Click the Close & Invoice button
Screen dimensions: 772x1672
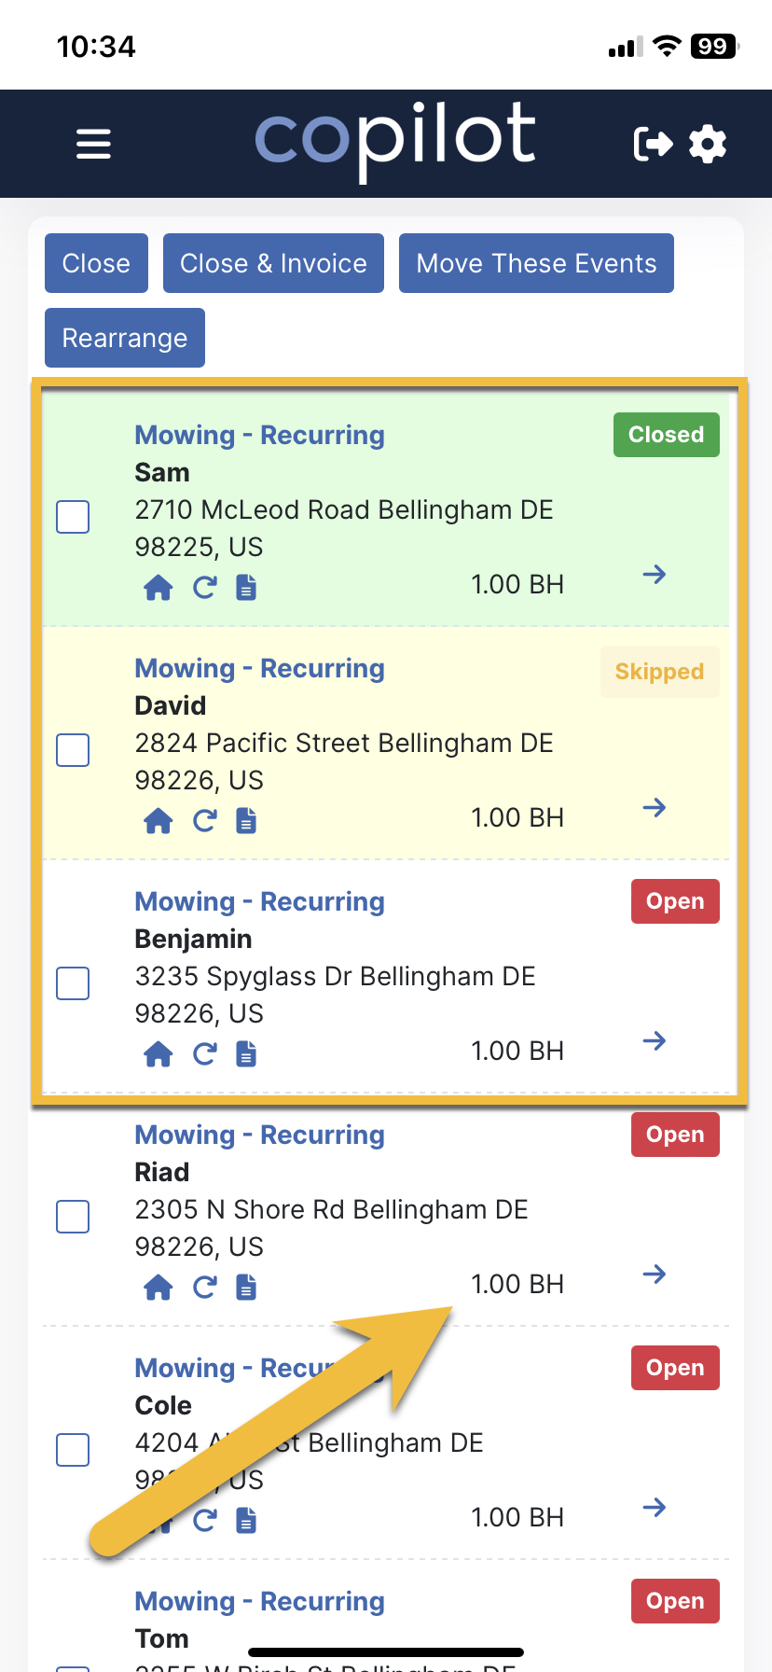click(273, 263)
